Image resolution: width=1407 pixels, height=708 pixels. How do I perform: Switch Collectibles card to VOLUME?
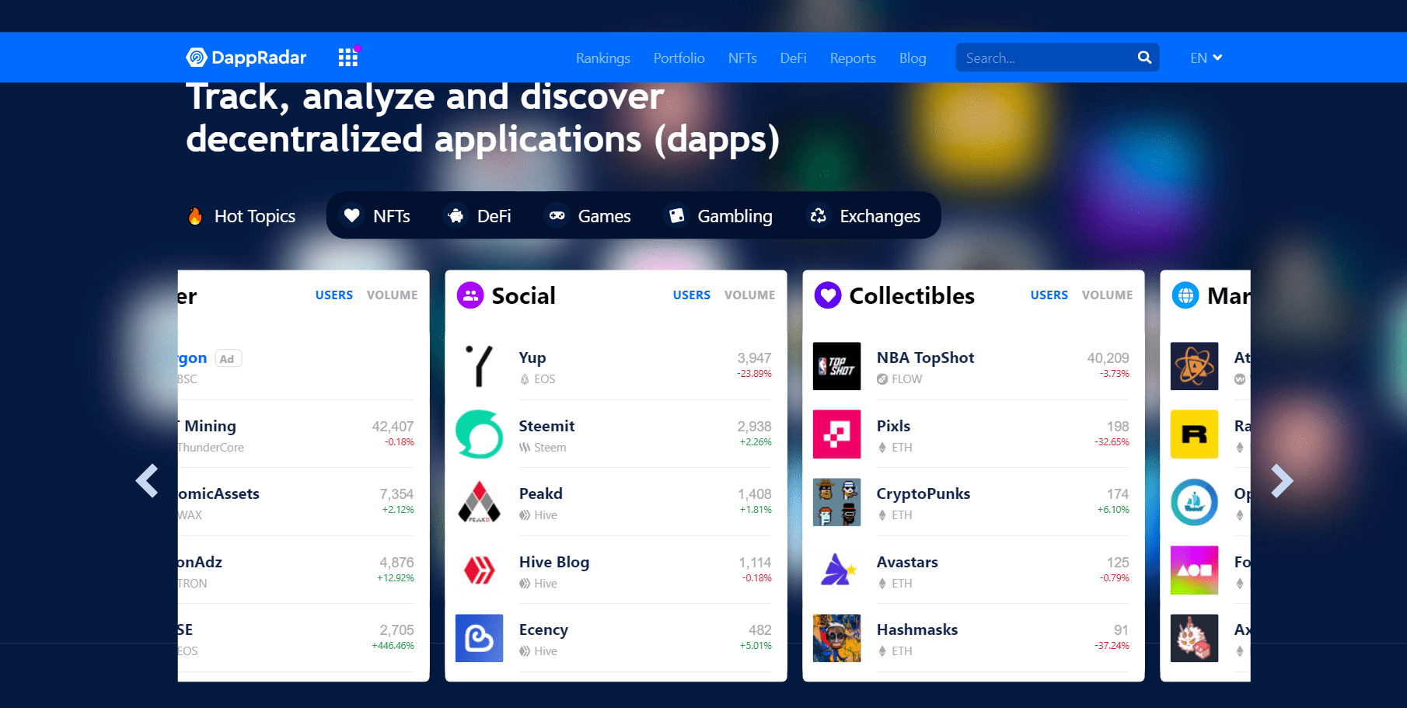[x=1107, y=295]
